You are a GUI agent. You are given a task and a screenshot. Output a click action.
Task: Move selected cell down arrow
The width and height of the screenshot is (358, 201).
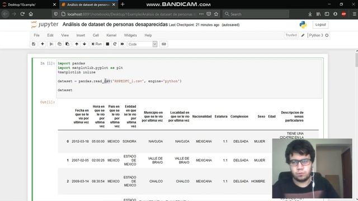[x=84, y=44]
